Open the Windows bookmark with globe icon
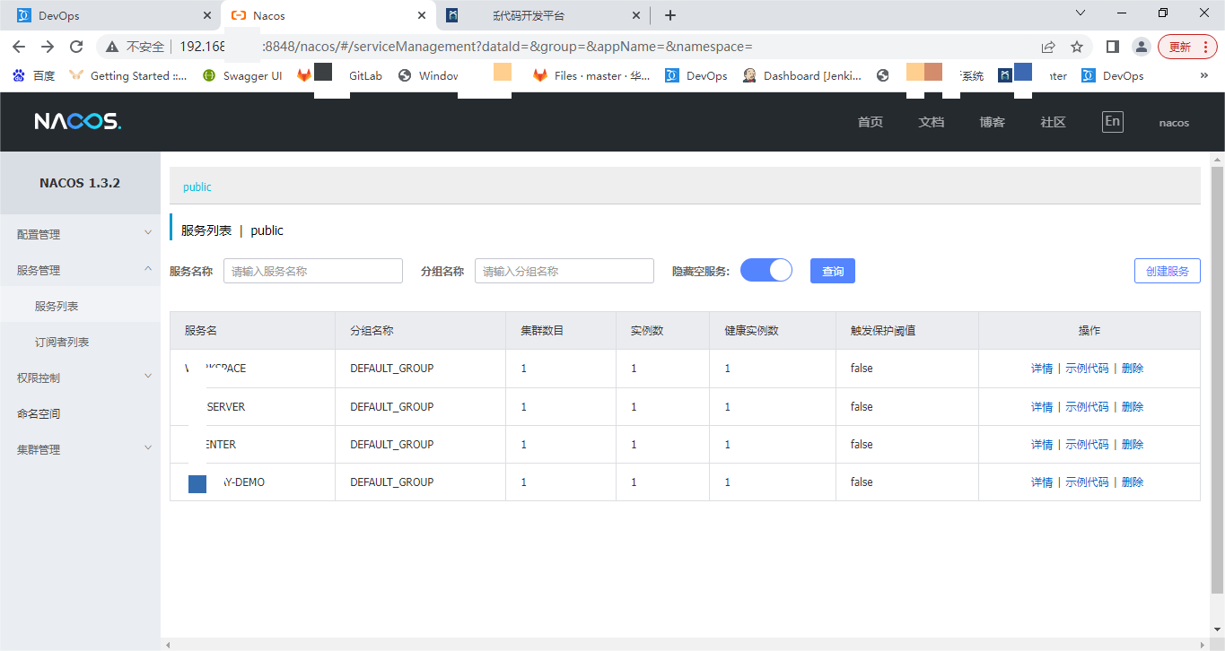The image size is (1225, 651). pos(428,76)
